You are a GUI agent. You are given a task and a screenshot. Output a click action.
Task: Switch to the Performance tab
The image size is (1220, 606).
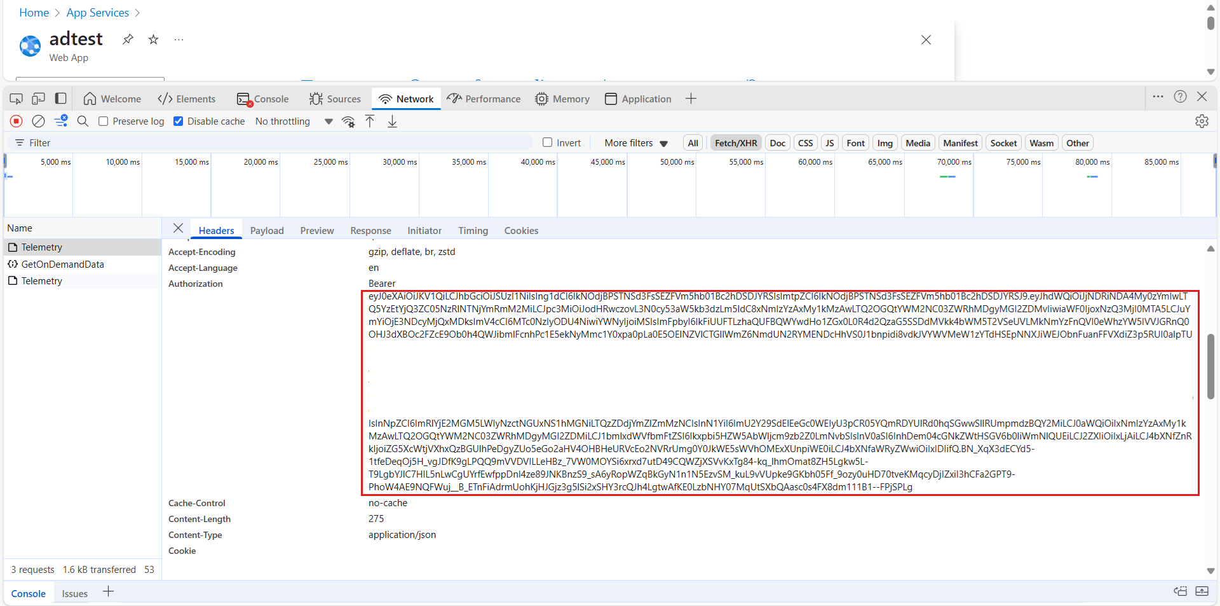coord(484,99)
